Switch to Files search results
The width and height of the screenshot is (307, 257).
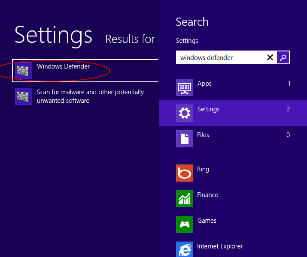(x=233, y=139)
